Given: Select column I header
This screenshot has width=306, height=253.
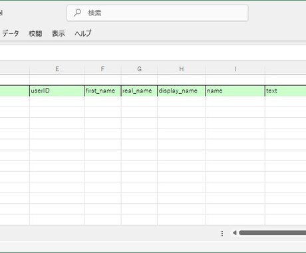Looking at the screenshot, I should (x=235, y=69).
